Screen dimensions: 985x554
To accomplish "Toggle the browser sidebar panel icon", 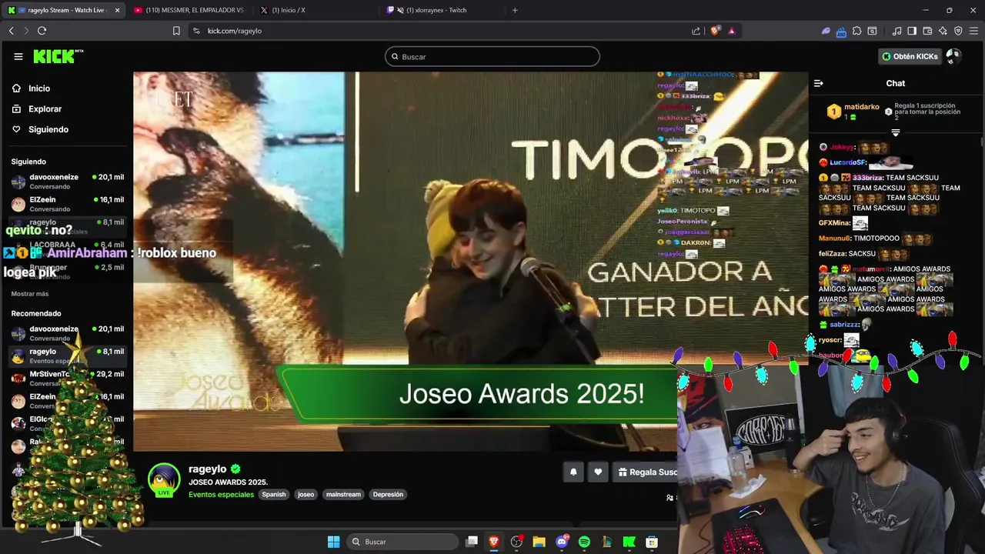I will [912, 31].
